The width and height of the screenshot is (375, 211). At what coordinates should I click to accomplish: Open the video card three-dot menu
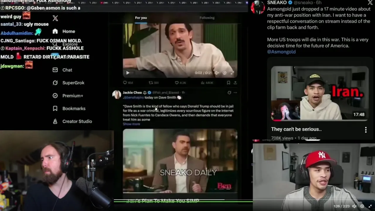[x=366, y=130]
